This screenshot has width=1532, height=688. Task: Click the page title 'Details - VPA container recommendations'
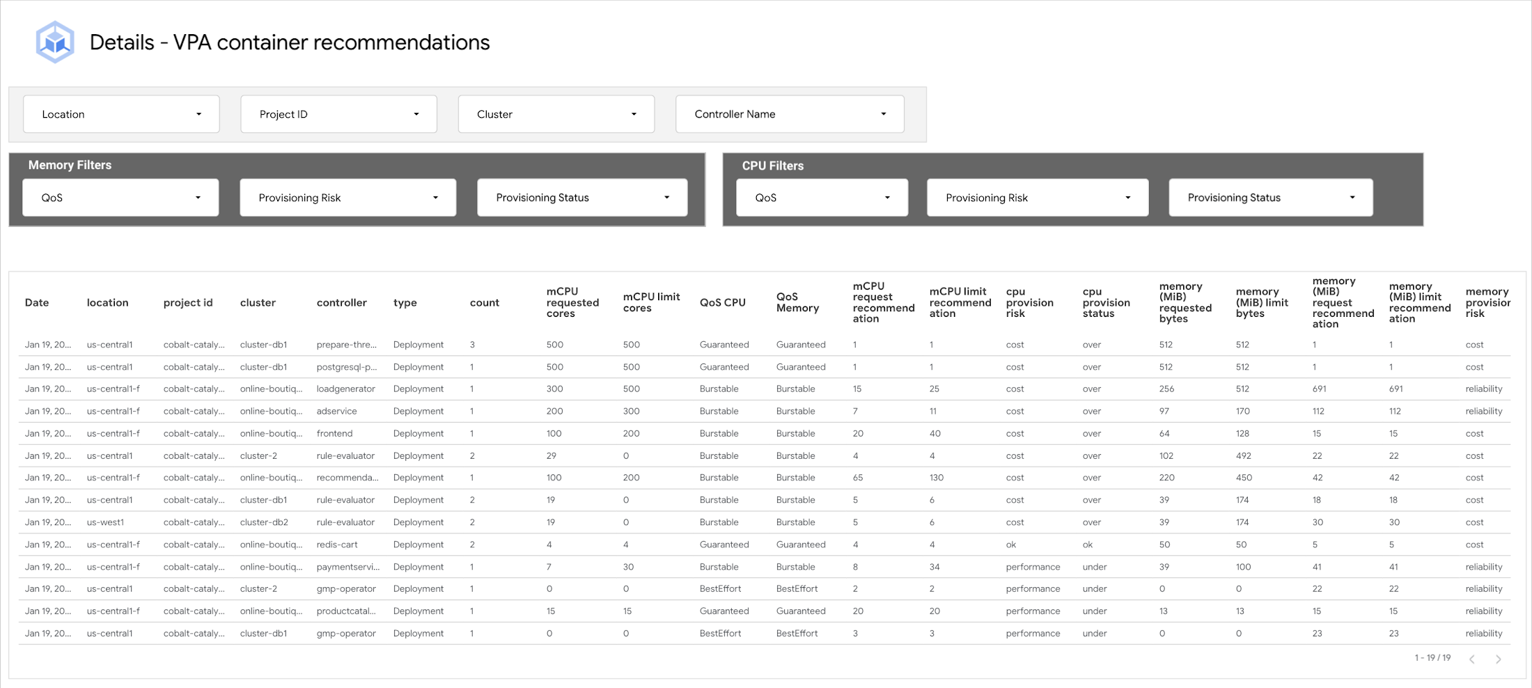pyautogui.click(x=290, y=42)
